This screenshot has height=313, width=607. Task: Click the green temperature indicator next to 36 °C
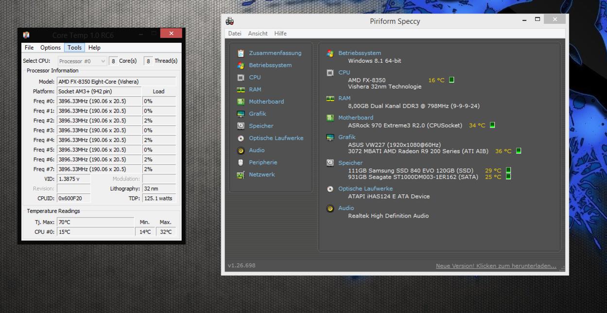coord(519,151)
